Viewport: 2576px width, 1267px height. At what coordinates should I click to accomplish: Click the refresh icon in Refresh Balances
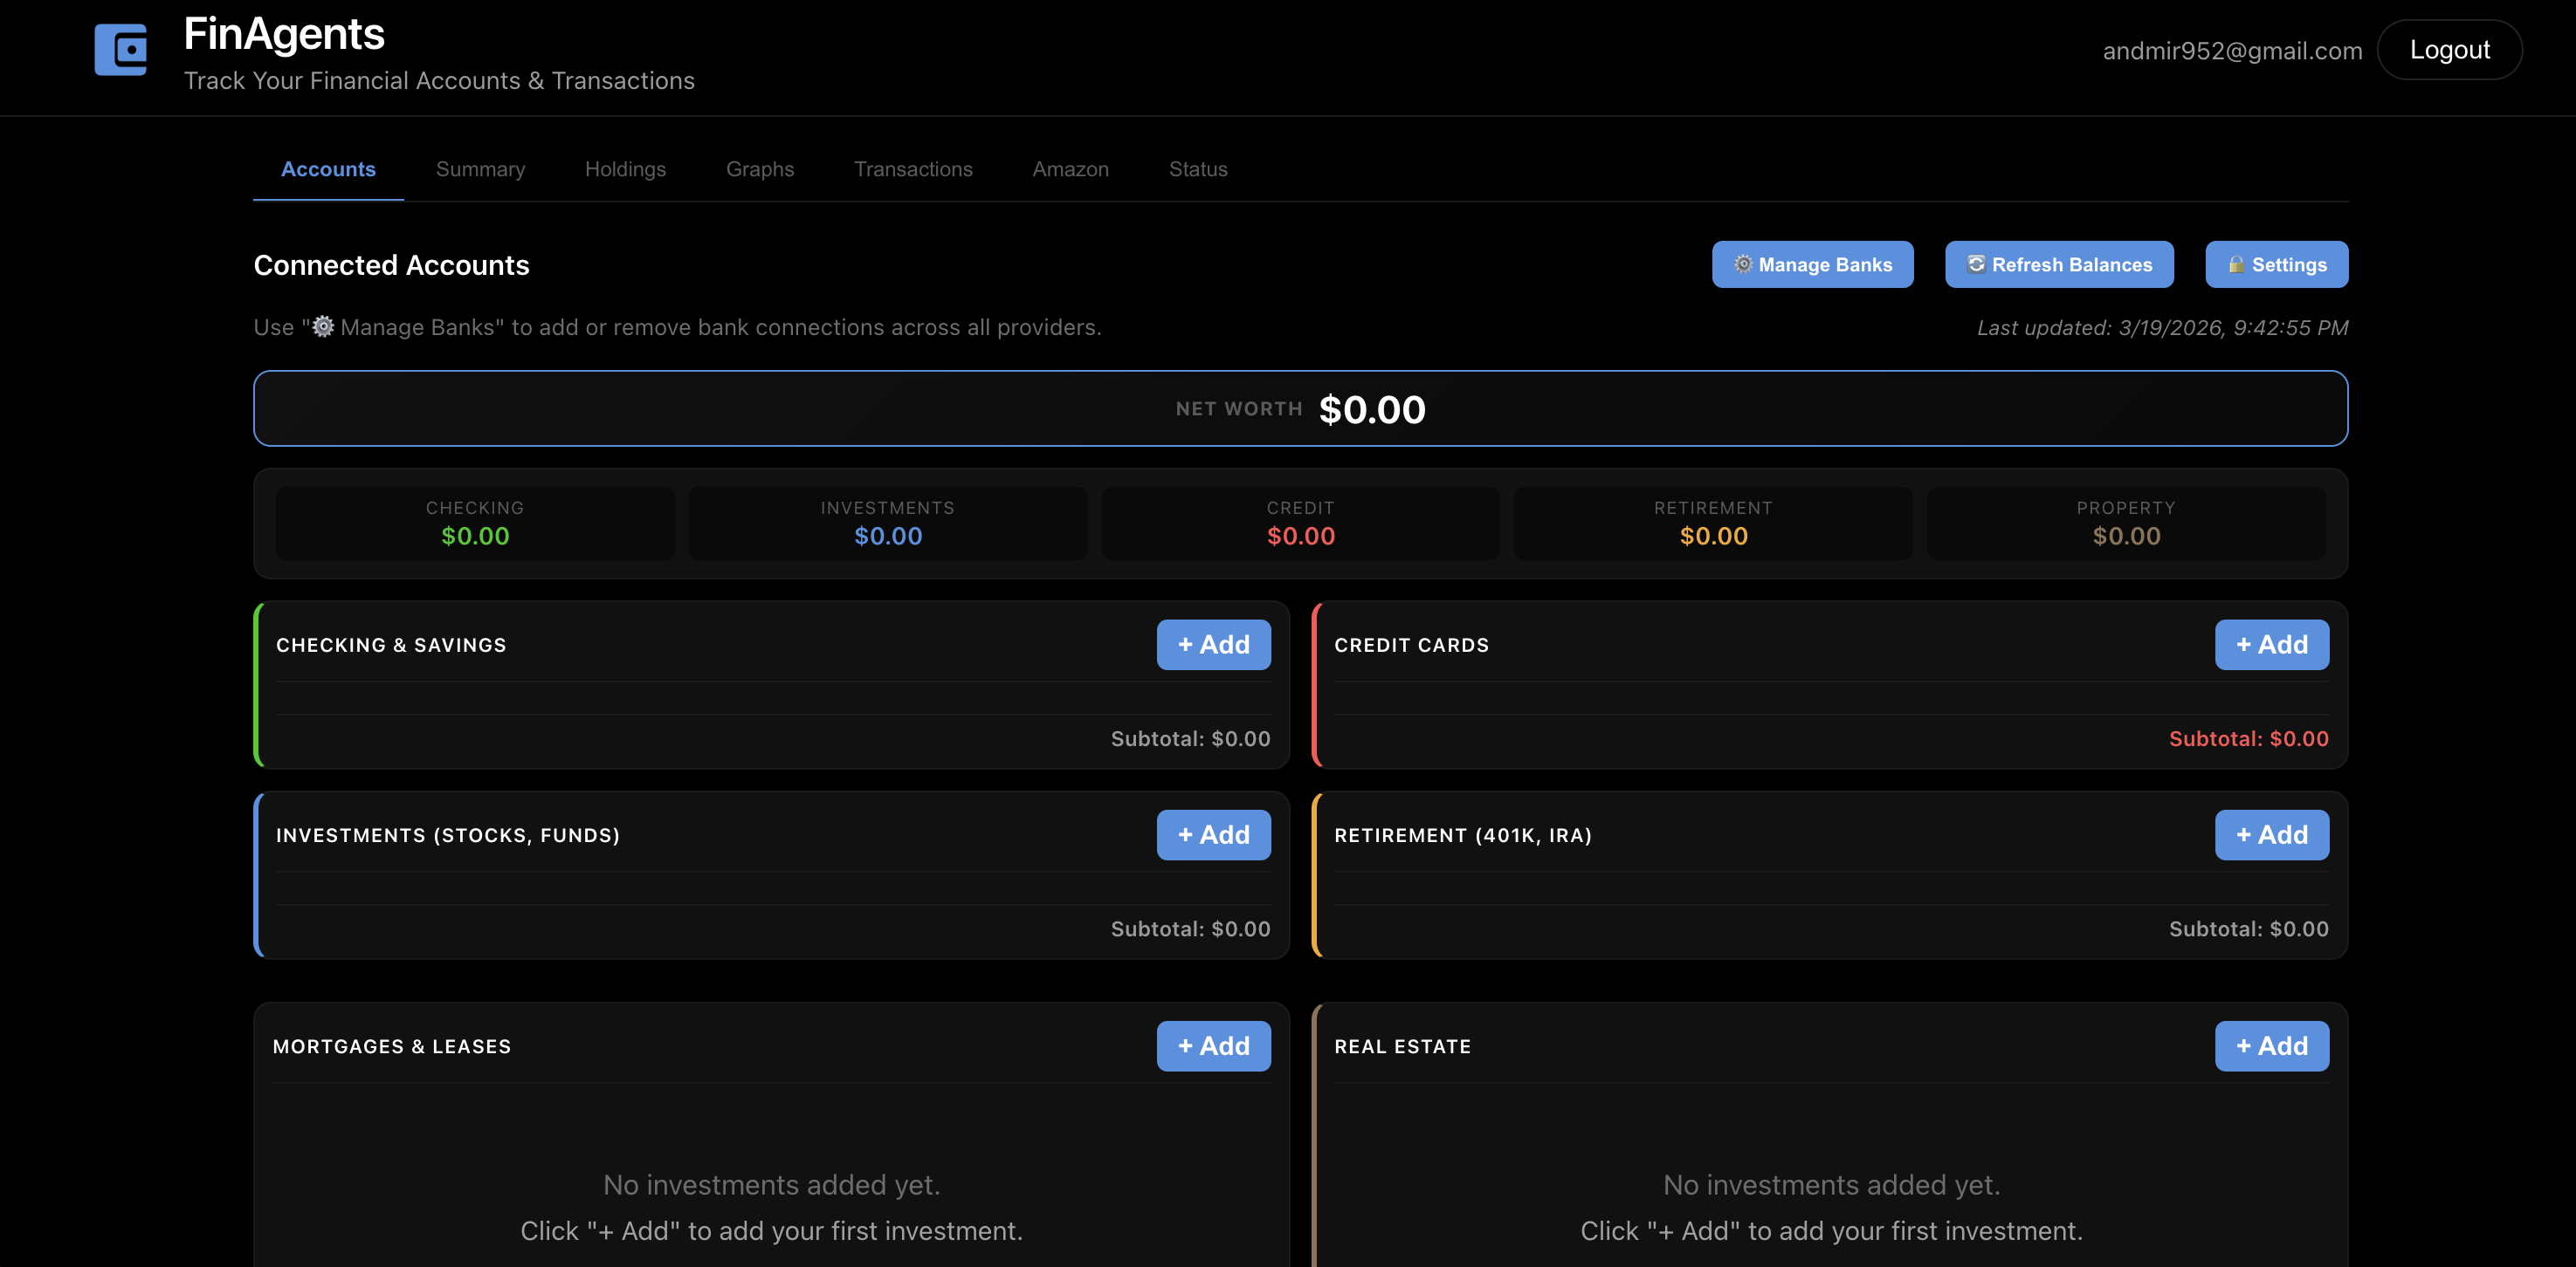tap(1976, 264)
